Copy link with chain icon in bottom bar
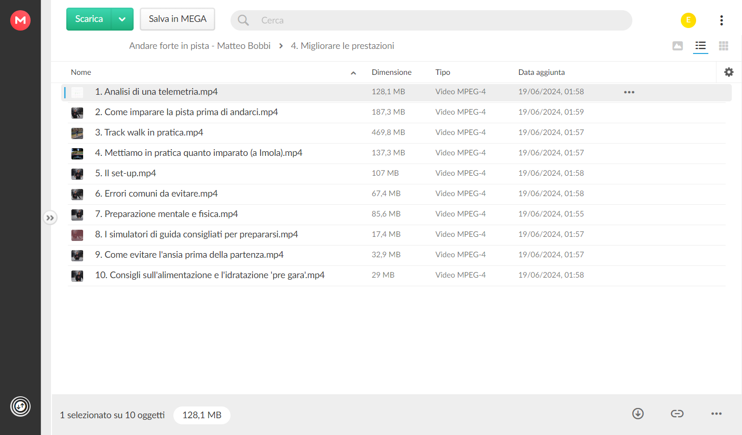 pyautogui.click(x=677, y=414)
